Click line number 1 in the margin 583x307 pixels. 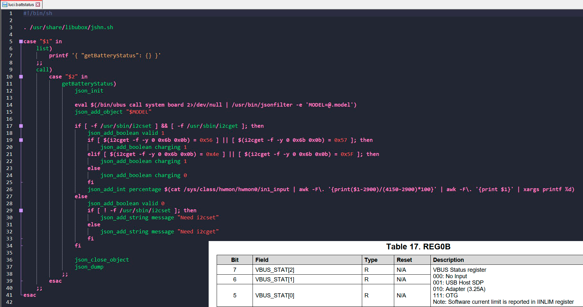(11, 13)
